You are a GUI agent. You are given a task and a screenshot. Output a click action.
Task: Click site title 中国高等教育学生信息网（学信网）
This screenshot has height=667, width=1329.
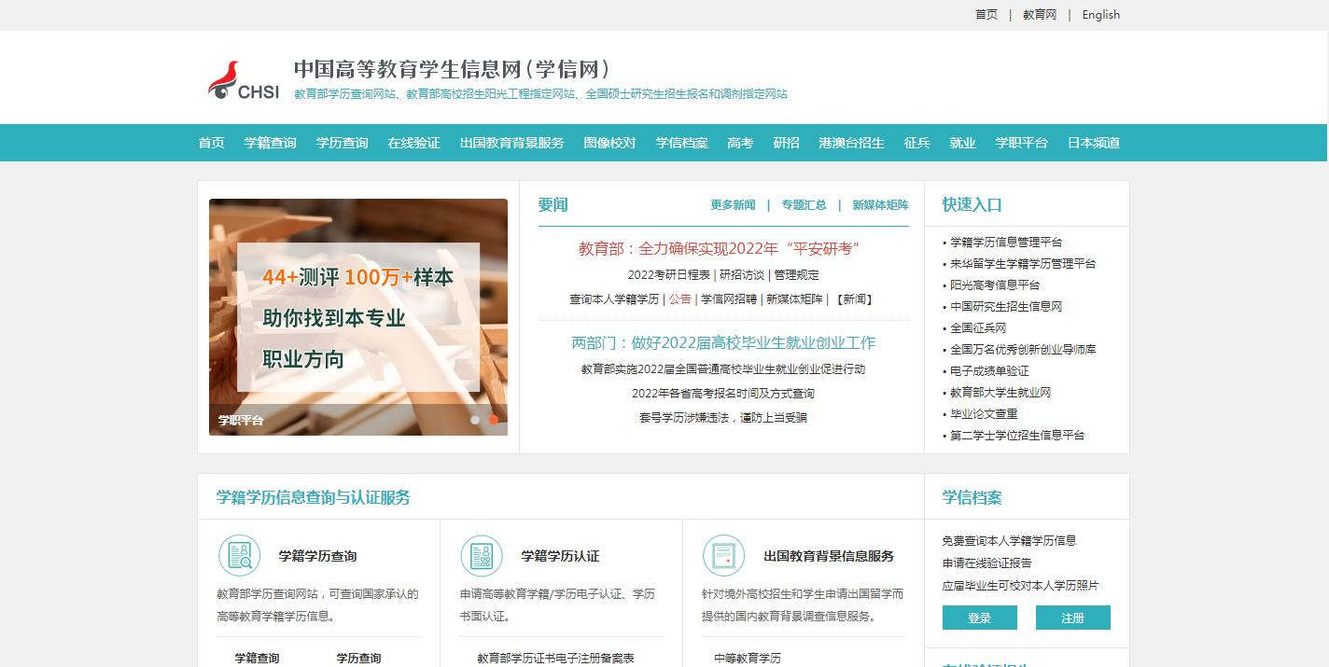pos(453,69)
